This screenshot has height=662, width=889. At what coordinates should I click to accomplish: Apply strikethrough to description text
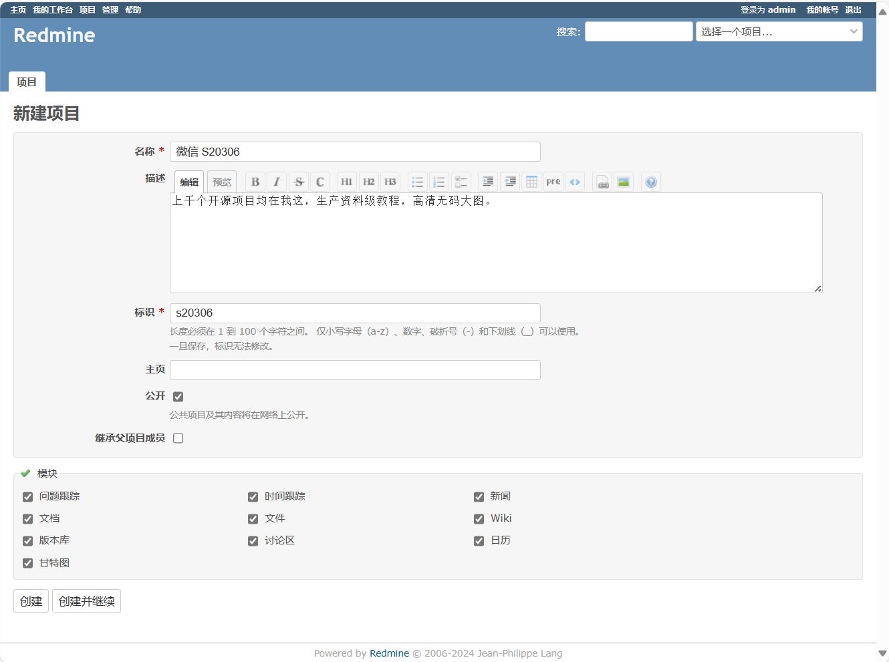[x=299, y=182]
